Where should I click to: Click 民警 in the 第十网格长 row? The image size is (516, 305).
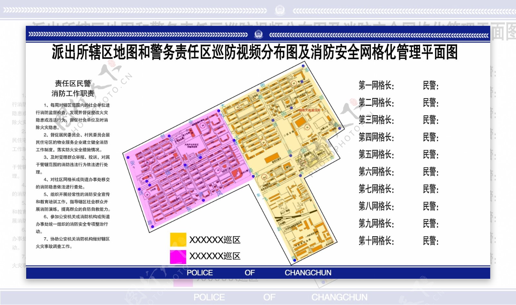(x=431, y=241)
